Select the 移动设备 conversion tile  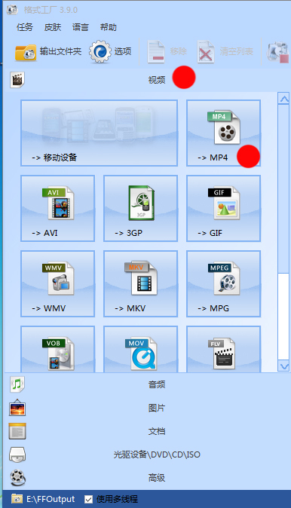click(100, 133)
